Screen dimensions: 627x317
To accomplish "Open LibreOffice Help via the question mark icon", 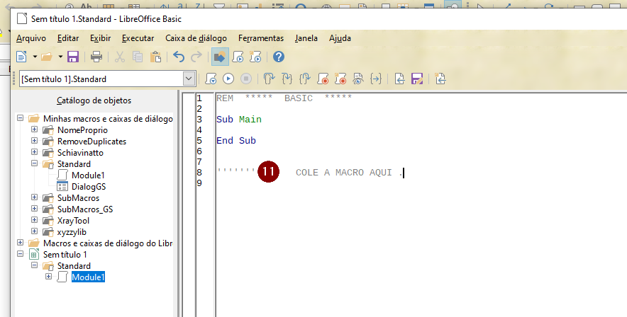I will point(279,57).
